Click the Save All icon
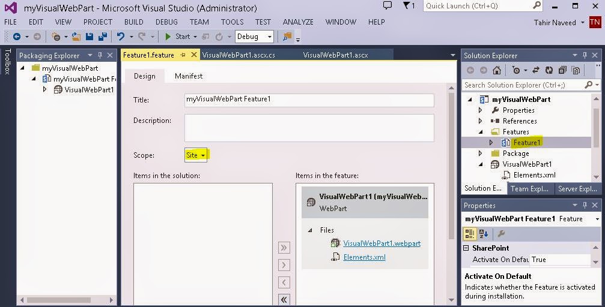The height and width of the screenshot is (307, 605). pos(103,37)
